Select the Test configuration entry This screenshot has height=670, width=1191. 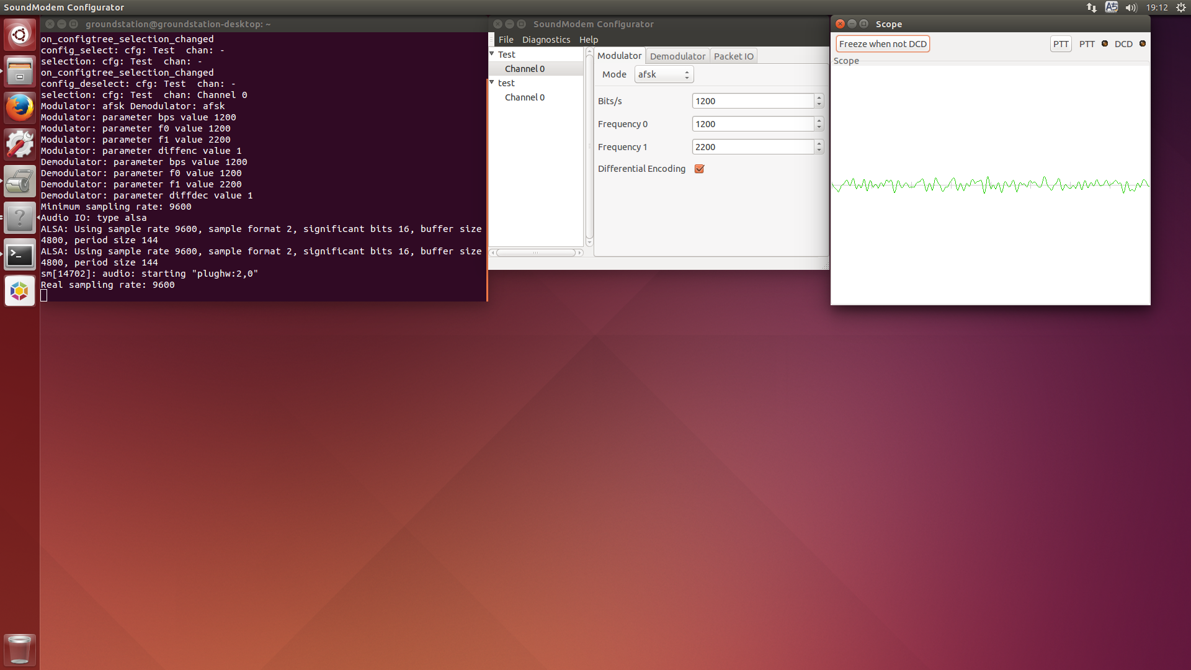pyautogui.click(x=506, y=55)
